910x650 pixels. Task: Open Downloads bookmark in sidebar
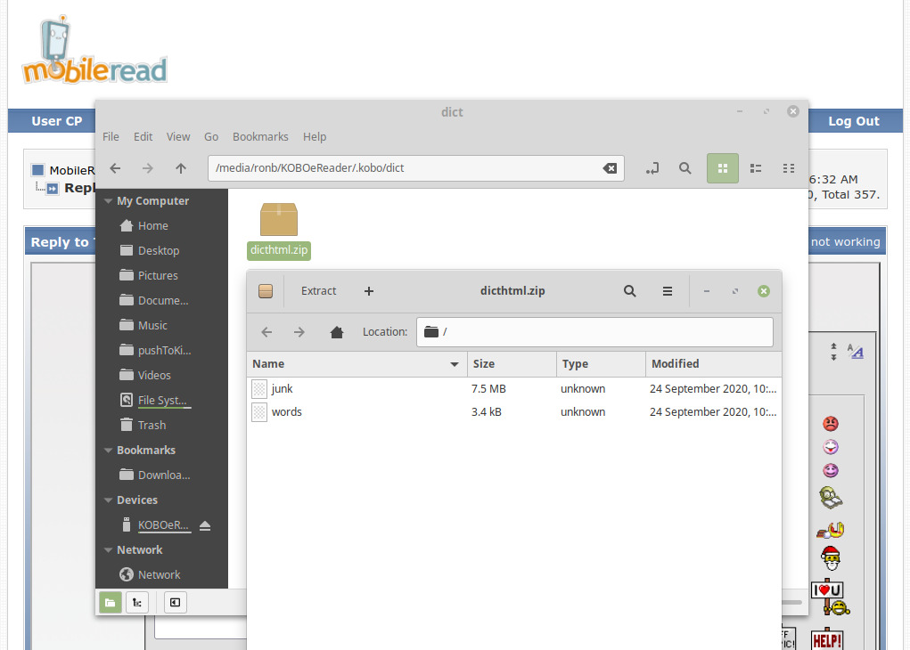pos(162,475)
